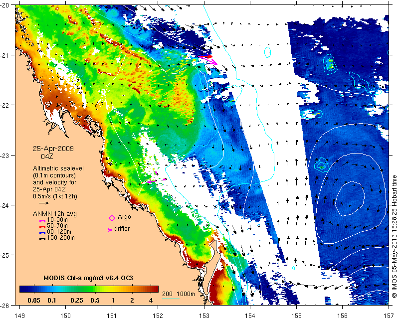Click the '1000m' bathymetry contour label

coord(186,294)
